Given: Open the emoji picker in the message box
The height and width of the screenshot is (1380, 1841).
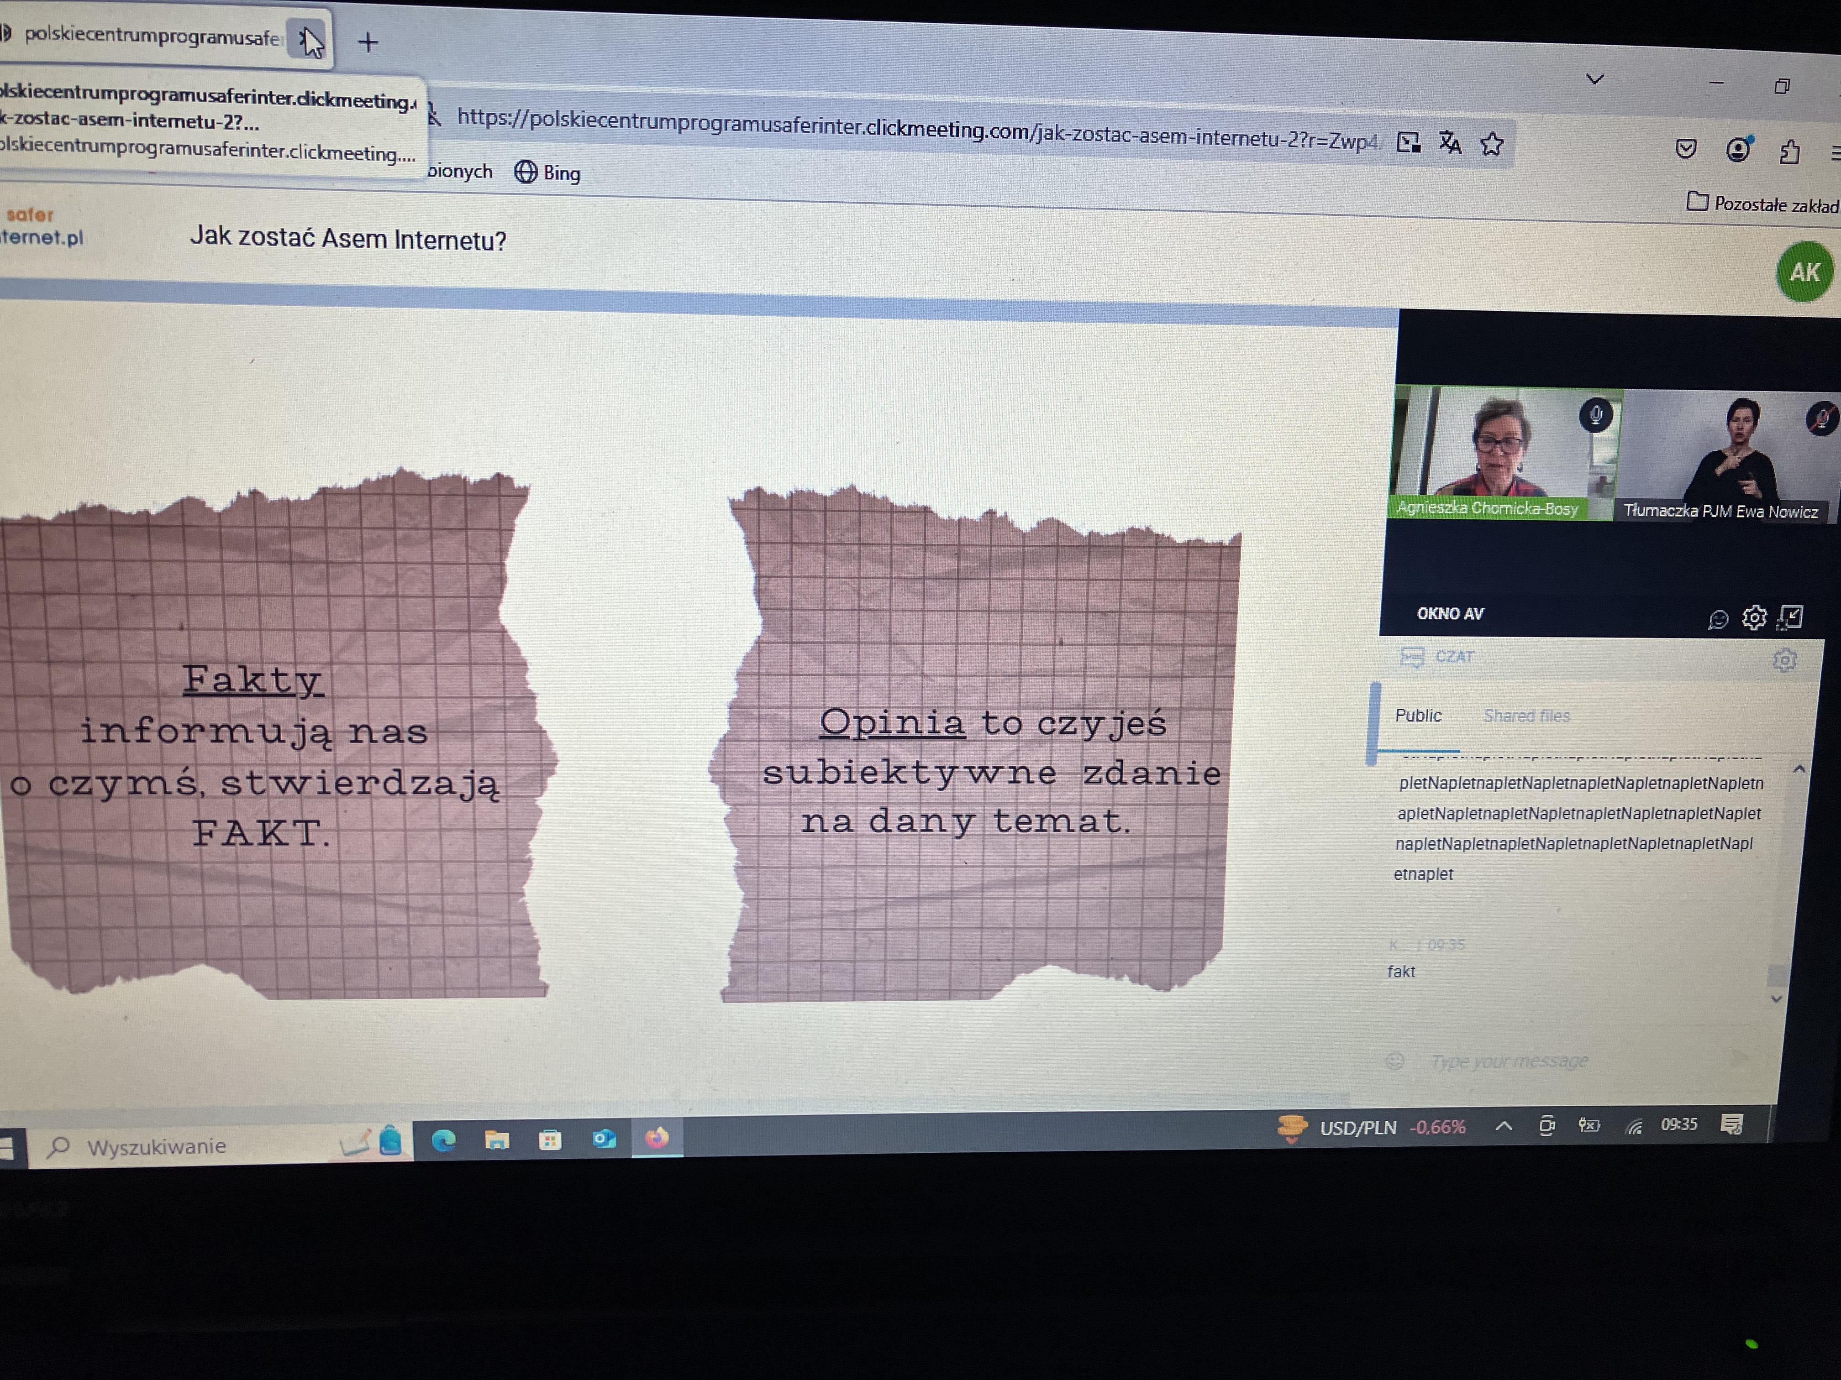Looking at the screenshot, I should click(1396, 1061).
